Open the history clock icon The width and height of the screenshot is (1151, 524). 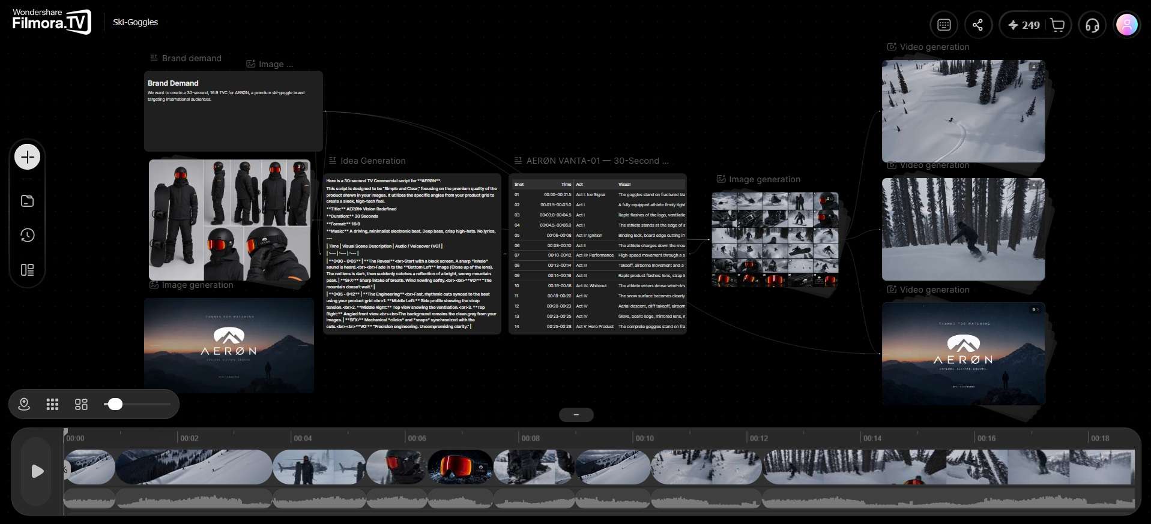(27, 235)
